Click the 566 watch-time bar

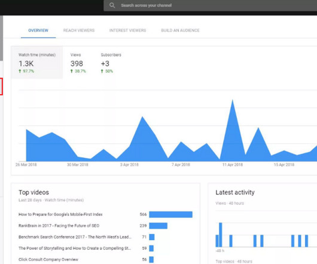click(171, 214)
